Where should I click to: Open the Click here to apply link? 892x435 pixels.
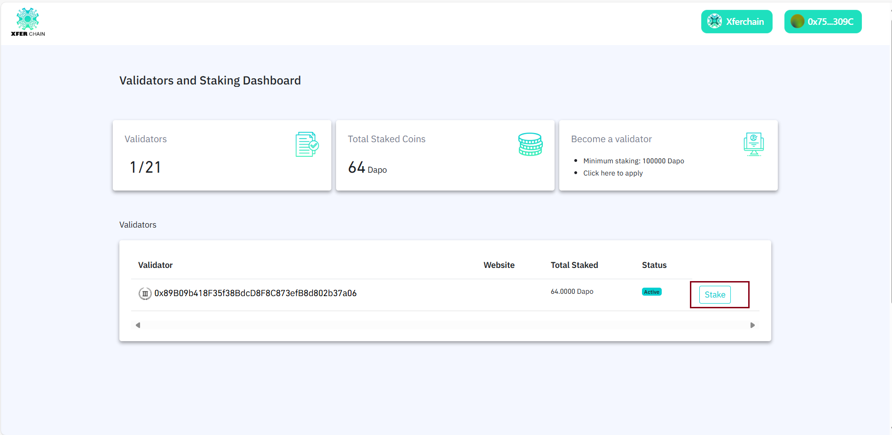pos(613,173)
